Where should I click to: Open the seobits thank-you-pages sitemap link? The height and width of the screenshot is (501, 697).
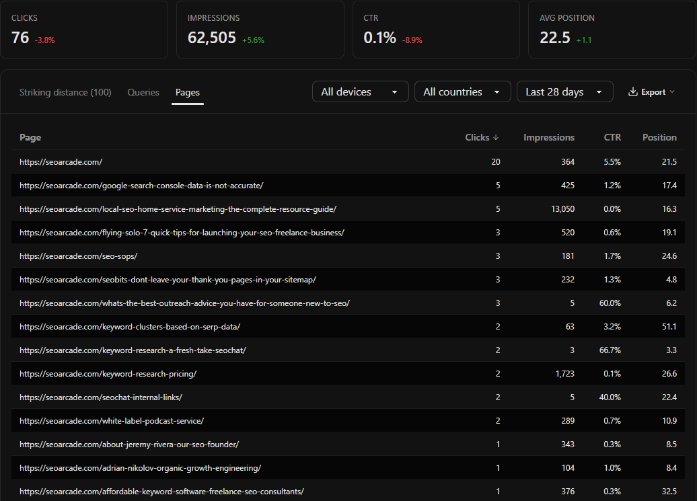tap(168, 280)
